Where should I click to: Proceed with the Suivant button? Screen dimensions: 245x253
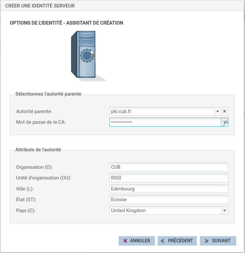218,241
